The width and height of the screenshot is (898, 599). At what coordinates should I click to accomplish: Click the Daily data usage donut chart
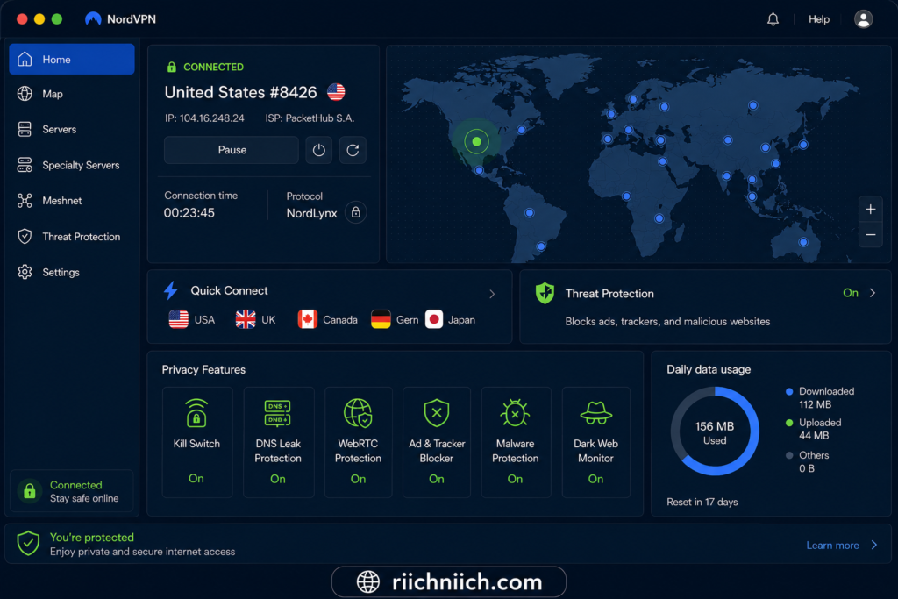(x=715, y=431)
